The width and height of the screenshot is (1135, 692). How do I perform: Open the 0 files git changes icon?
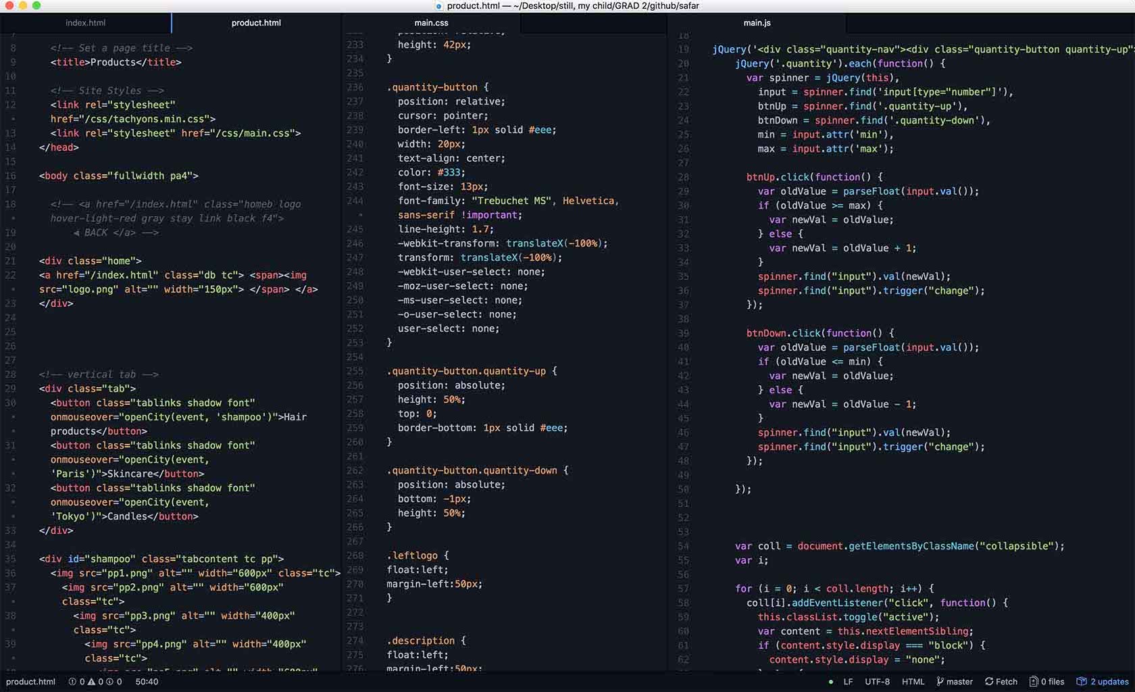coord(1034,682)
